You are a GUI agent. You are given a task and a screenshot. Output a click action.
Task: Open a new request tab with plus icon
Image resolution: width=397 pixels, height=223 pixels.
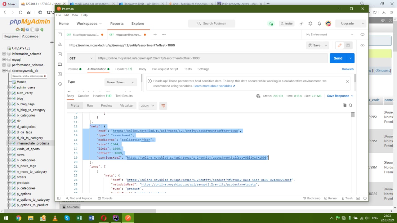click(x=155, y=34)
